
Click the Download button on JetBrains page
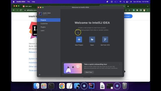[x=128, y=16]
